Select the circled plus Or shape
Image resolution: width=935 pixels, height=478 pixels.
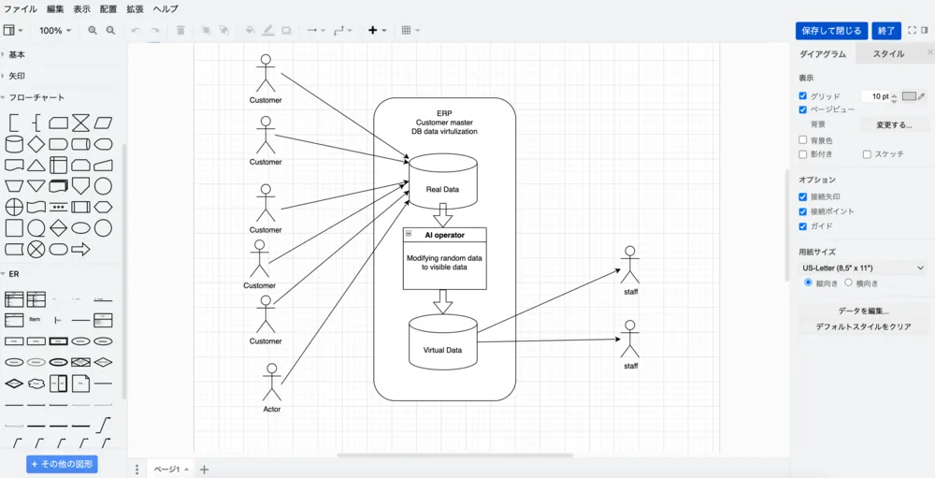coord(14,207)
